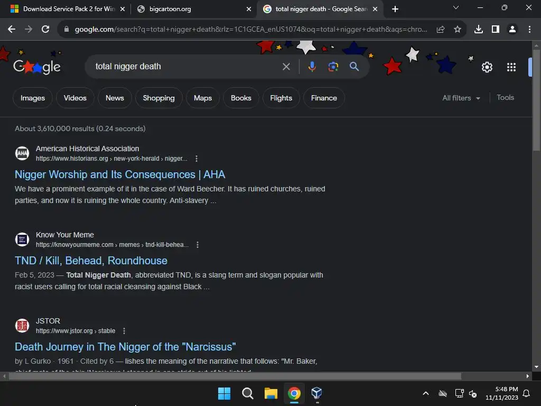Show hidden system tray icons
Viewport: 541px width, 406px height.
pos(426,393)
